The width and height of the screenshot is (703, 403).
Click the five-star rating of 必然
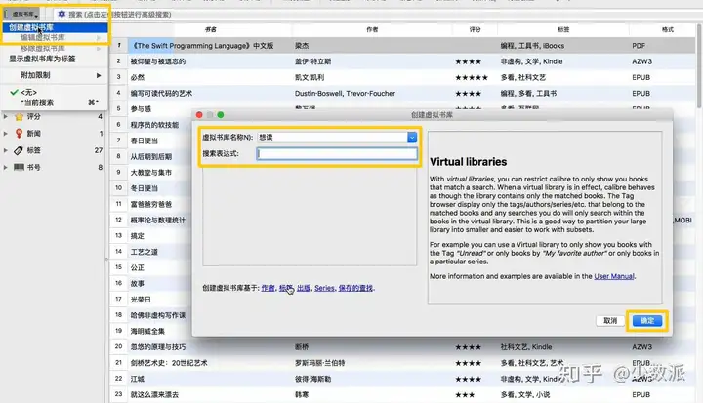[x=472, y=77]
